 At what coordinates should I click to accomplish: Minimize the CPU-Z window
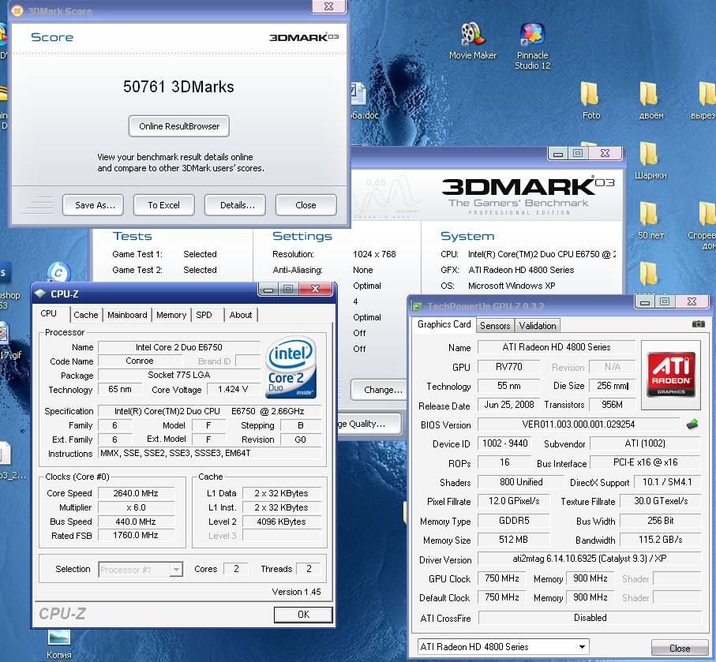click(x=268, y=289)
